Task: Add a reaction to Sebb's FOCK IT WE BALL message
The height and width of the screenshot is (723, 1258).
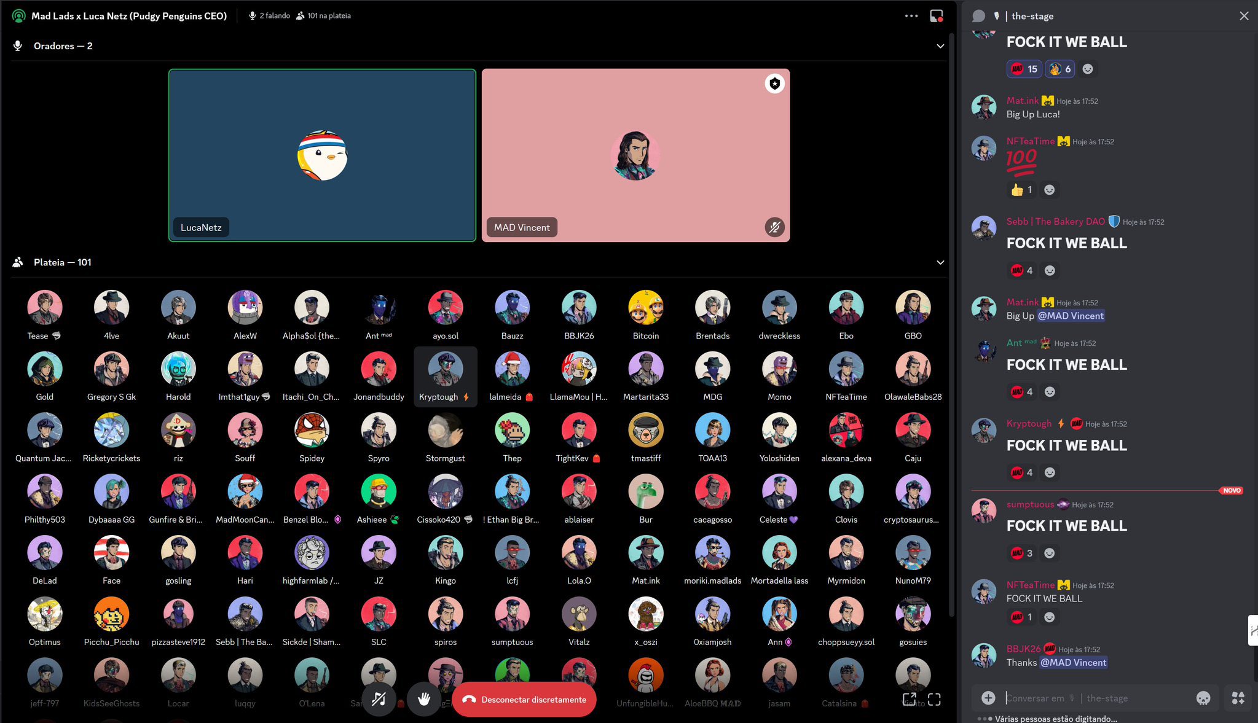Action: tap(1050, 270)
